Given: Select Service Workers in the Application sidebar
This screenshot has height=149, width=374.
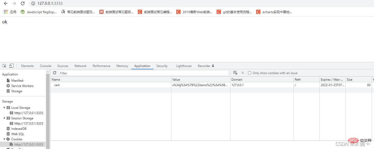Looking at the screenshot, I should (x=22, y=86).
